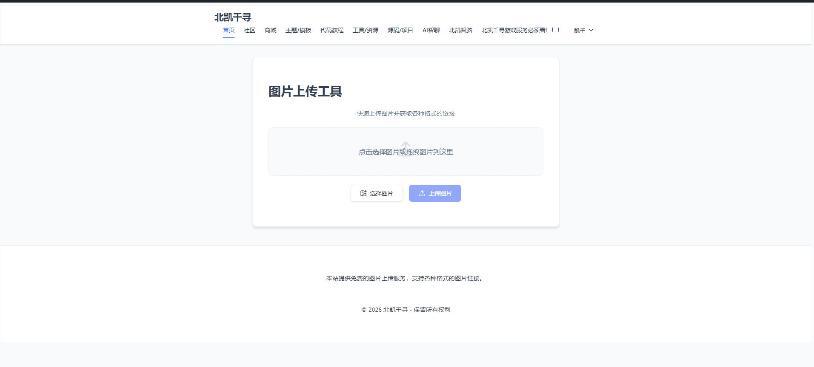Click the image drop zone area
814x367 pixels.
pyautogui.click(x=406, y=152)
